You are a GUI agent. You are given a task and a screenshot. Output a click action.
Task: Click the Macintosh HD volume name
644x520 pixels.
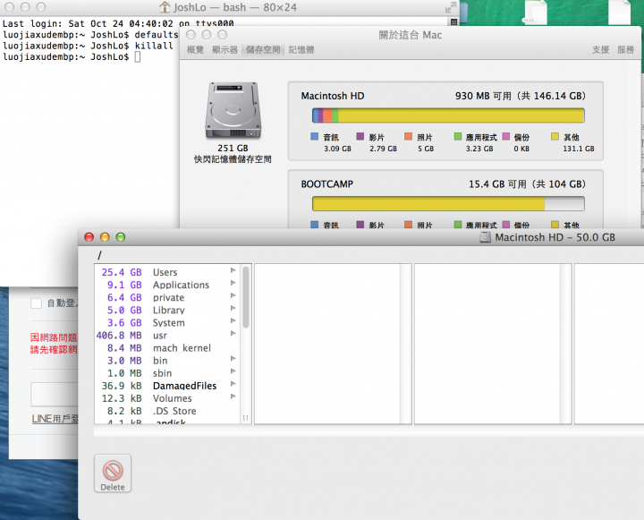coord(332,96)
